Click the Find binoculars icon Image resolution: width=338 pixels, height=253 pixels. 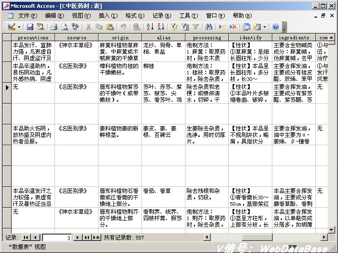click(x=209, y=27)
